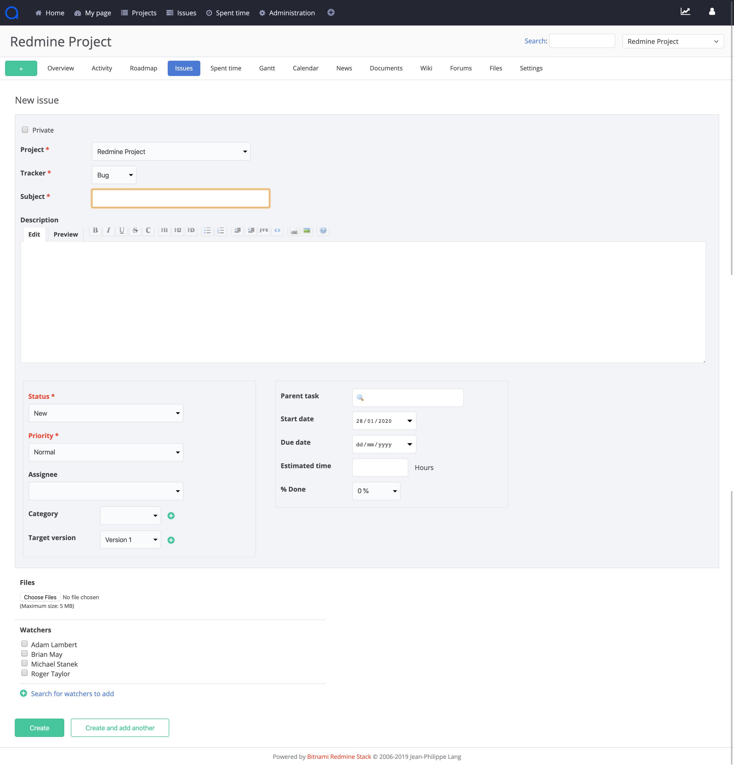734x766 pixels.
Task: Open text formatting help icon
Action: coord(323,231)
